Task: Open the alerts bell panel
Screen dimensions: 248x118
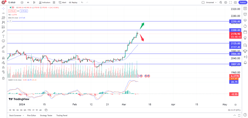Action: pos(245,62)
